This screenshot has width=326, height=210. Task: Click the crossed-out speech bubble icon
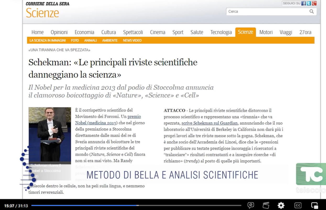click(x=251, y=205)
